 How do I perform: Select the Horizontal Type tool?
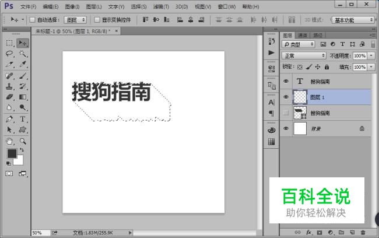point(23,119)
